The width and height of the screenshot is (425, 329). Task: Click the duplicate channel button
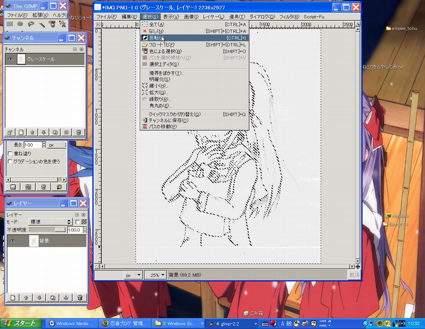tap(55, 132)
